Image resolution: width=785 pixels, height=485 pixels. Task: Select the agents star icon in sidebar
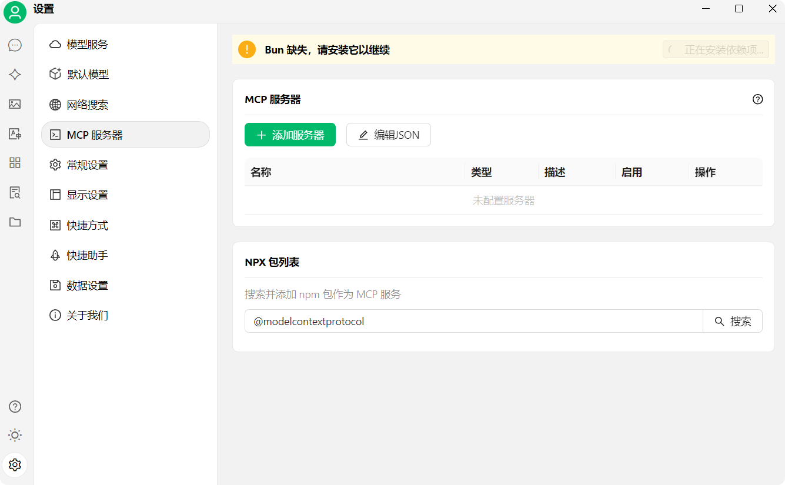point(15,75)
